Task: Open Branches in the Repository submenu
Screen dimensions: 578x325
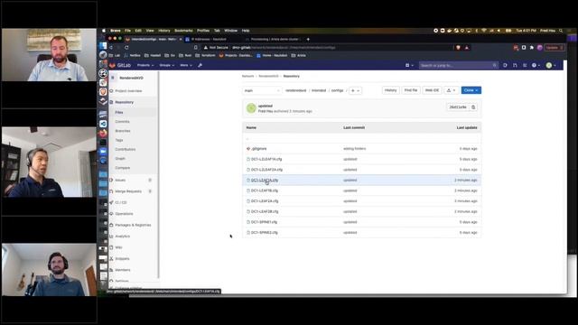Action: (x=123, y=131)
